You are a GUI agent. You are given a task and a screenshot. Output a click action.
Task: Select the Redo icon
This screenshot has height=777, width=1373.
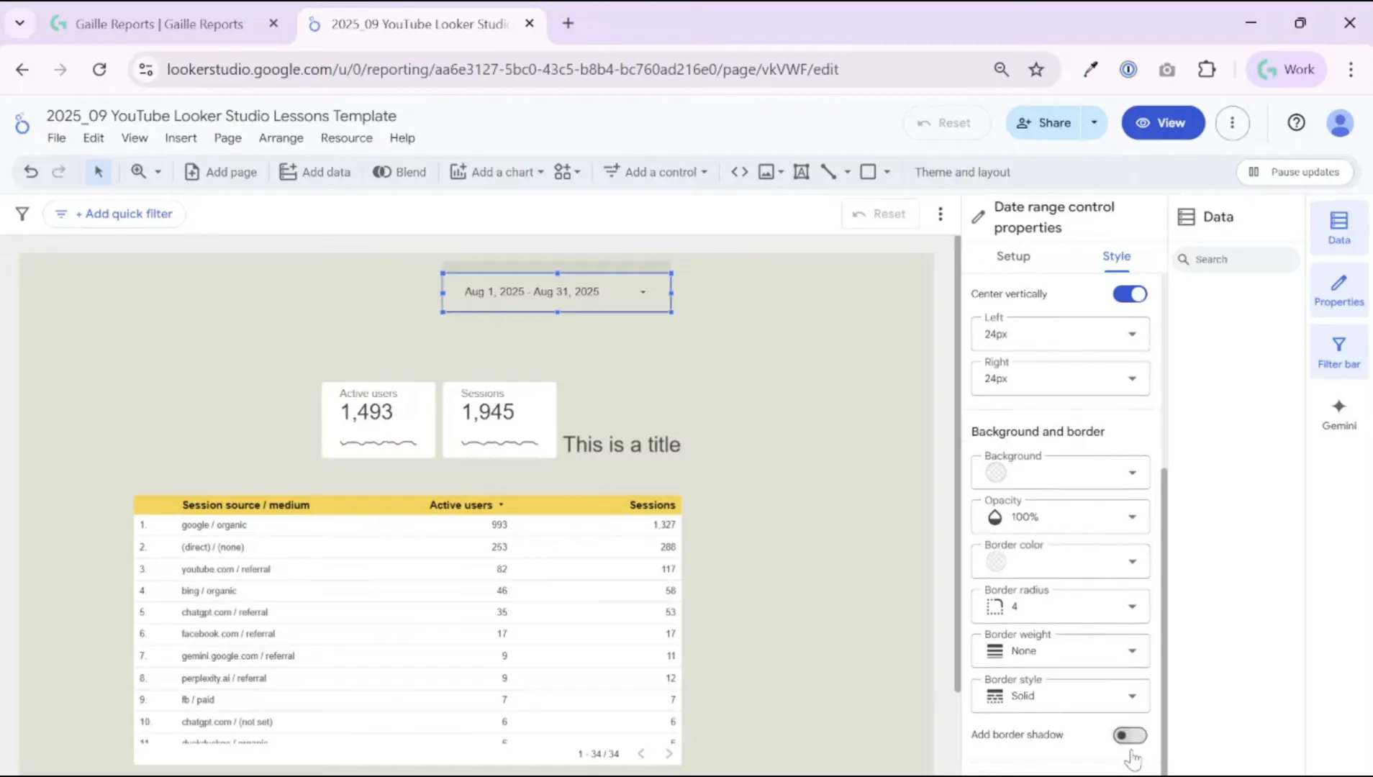tap(59, 171)
